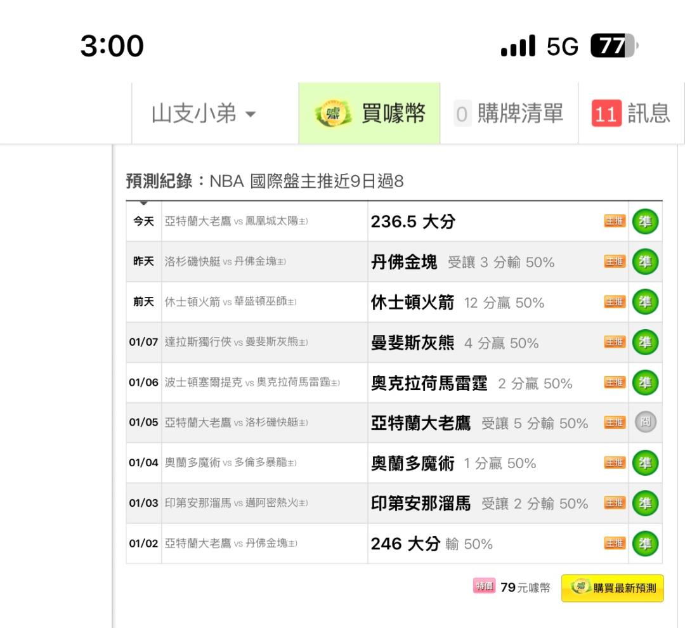Click the 亞特蘭大老鷹 受讓 5 分 prediction
Screen dimensions: 685x628
tap(480, 423)
